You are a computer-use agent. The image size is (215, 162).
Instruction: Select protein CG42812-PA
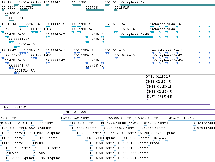pyautogui.click(x=15, y=60)
